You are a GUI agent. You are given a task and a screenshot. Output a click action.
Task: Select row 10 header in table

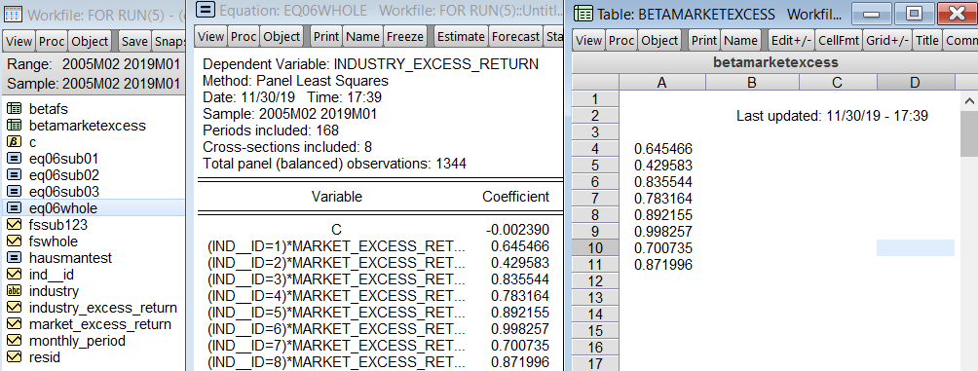coord(595,248)
